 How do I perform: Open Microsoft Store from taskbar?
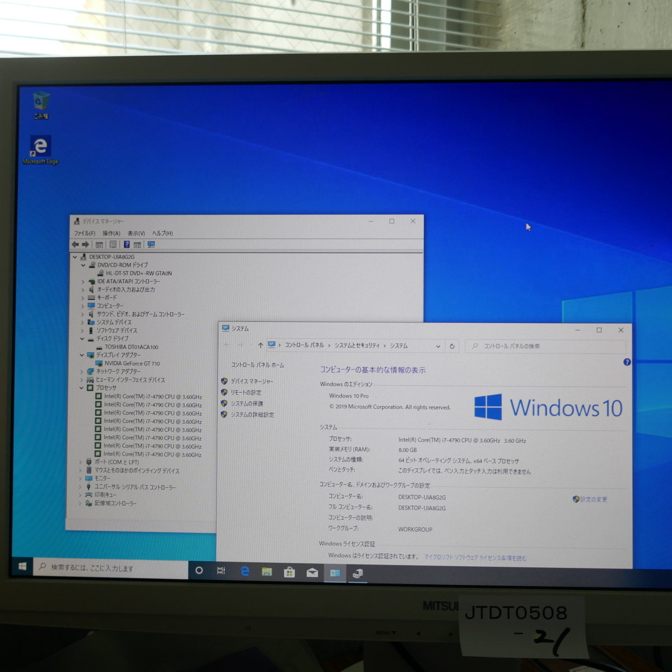coord(290,572)
